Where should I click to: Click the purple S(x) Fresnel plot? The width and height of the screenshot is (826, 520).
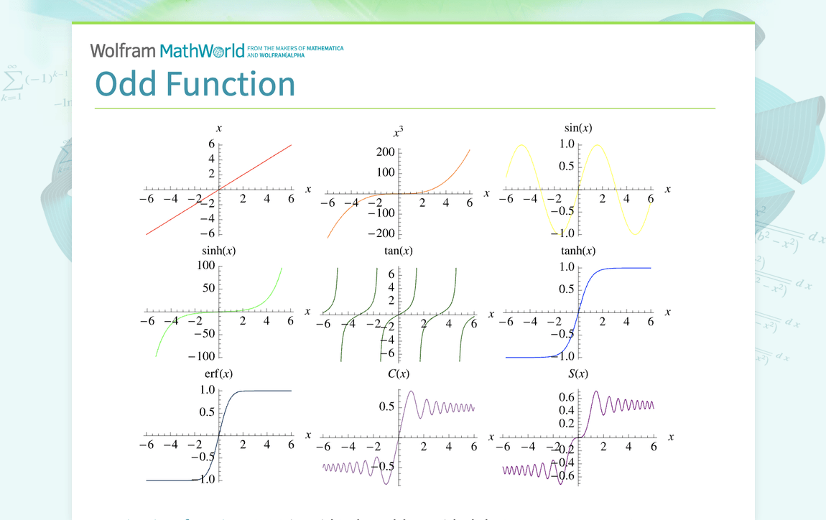578,437
